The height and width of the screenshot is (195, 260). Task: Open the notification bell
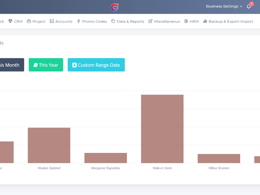[249, 6]
